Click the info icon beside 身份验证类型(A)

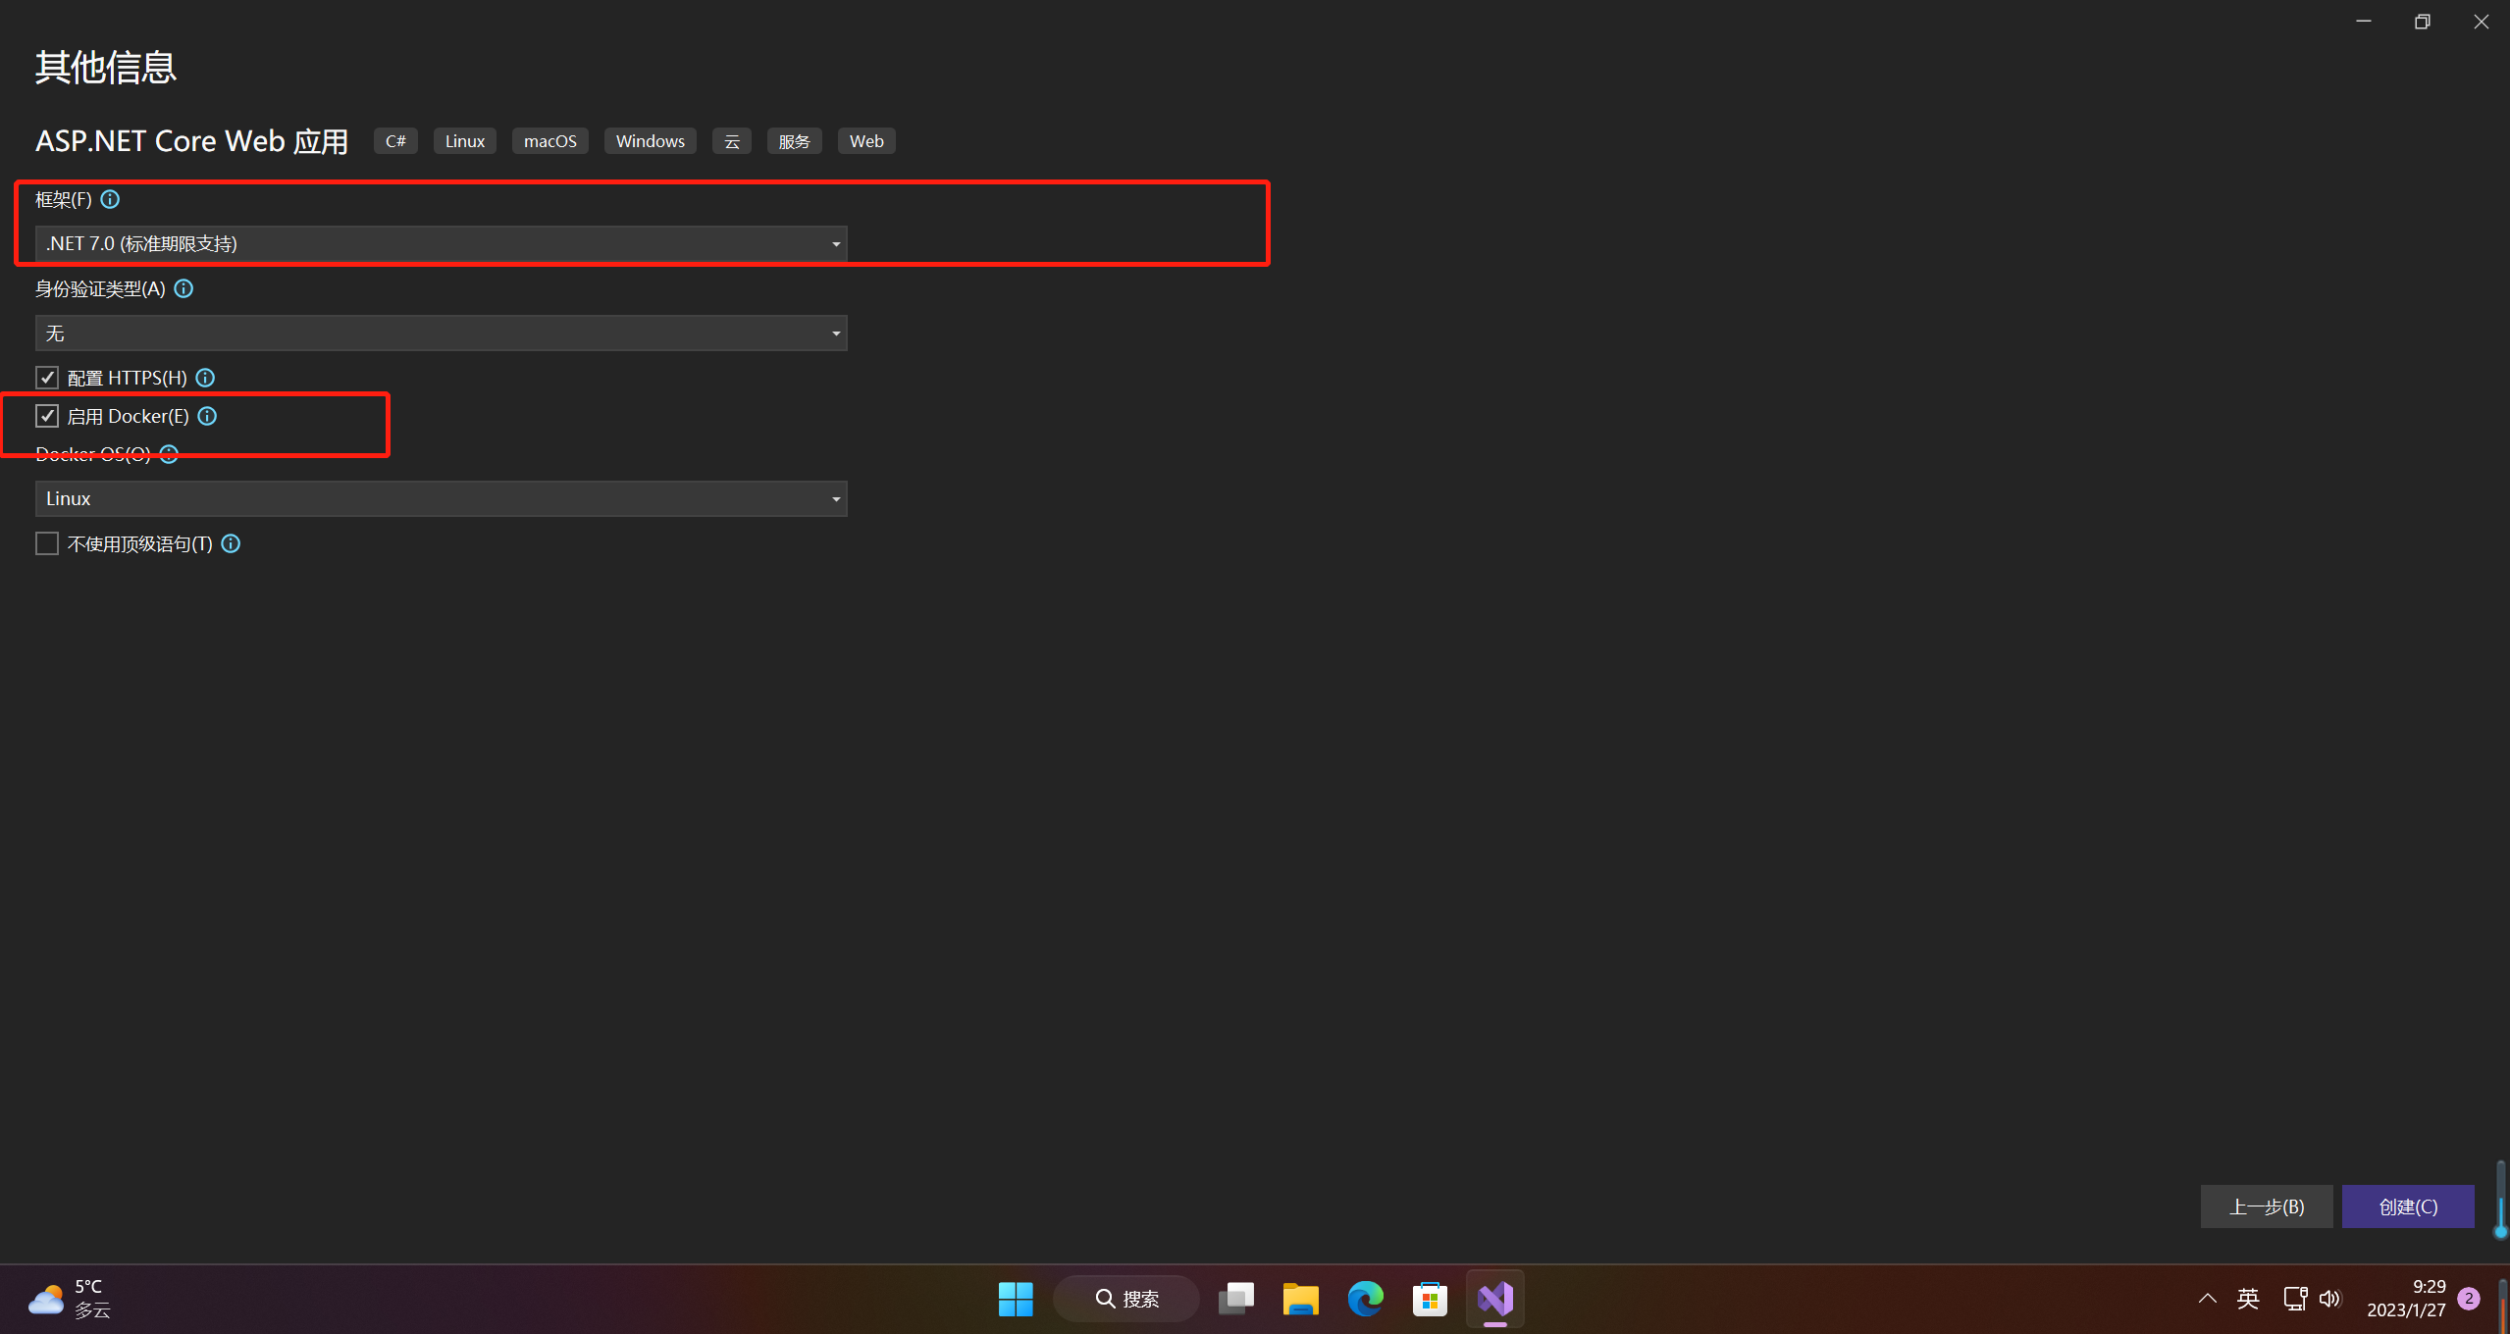[183, 288]
